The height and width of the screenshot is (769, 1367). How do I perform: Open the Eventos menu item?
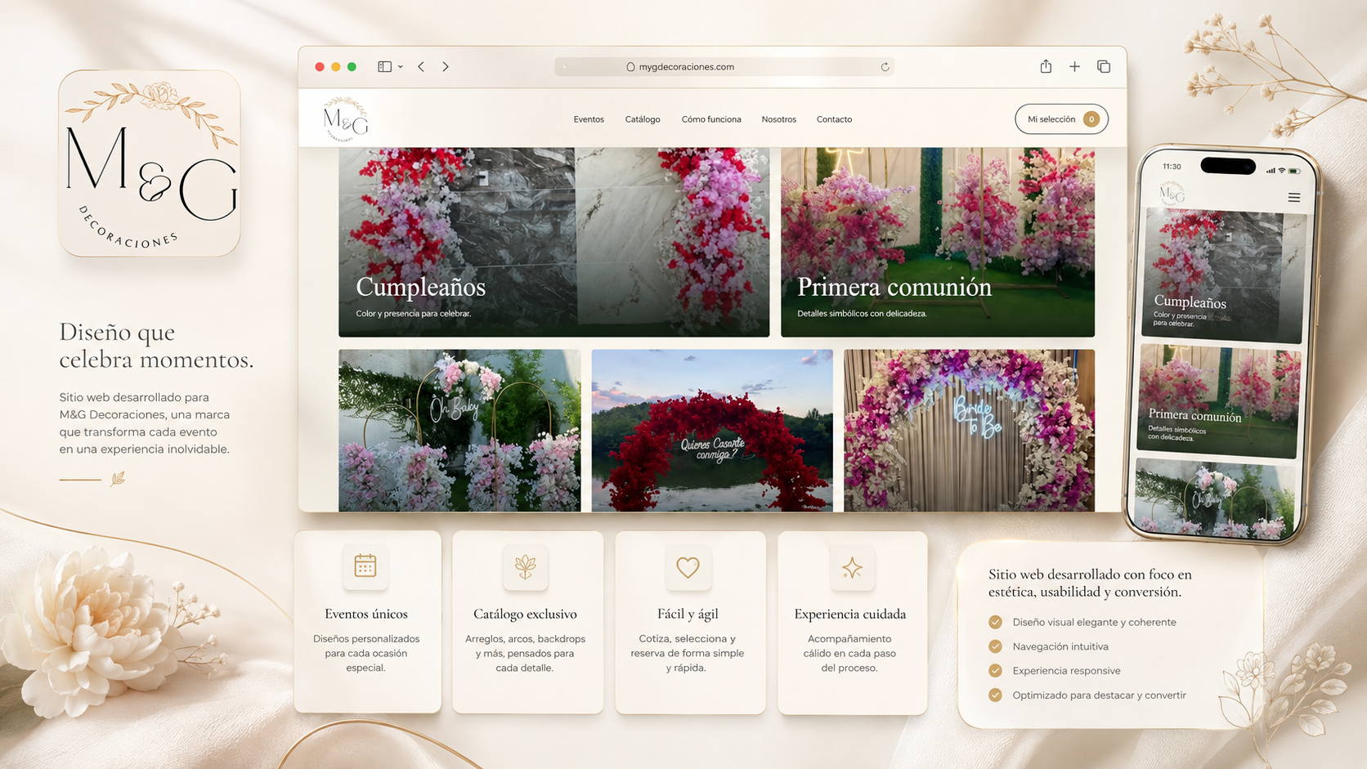(x=589, y=119)
